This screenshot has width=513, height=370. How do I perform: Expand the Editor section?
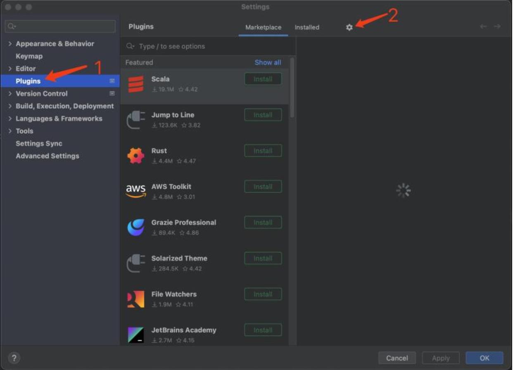[x=10, y=69]
